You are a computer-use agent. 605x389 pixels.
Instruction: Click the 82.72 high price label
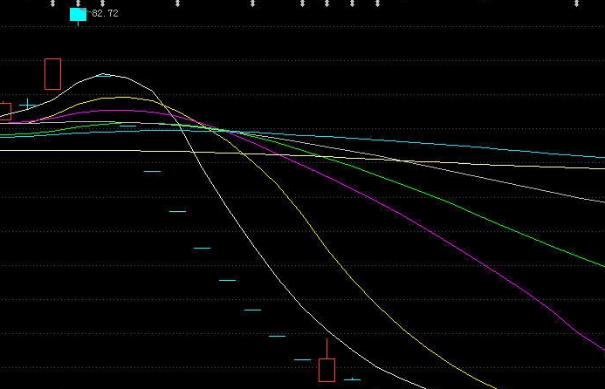click(106, 14)
